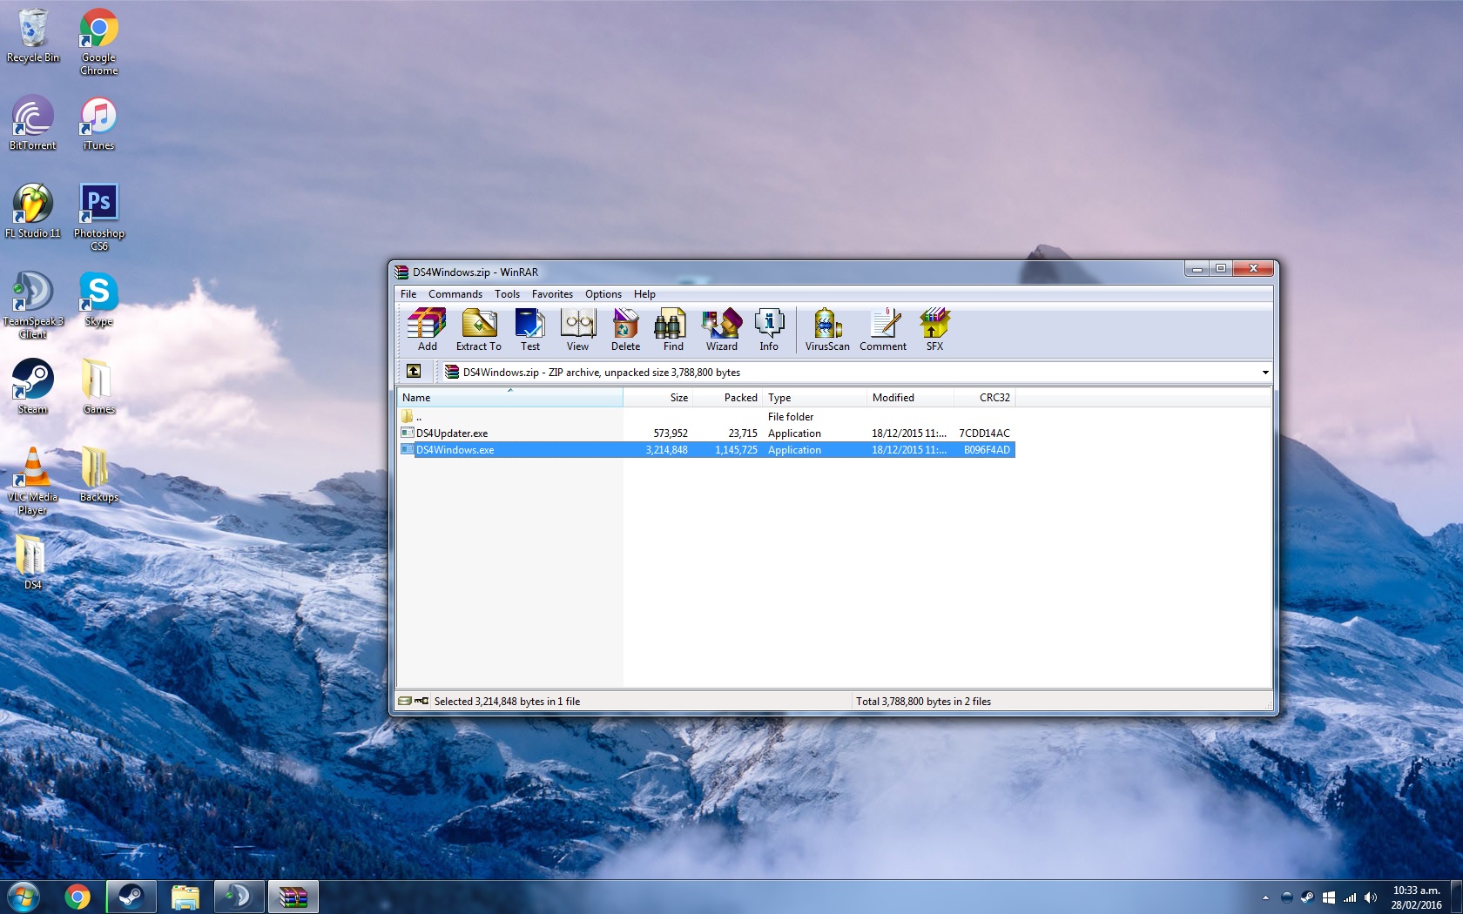Launch the Wizard from the toolbar

[x=721, y=329]
